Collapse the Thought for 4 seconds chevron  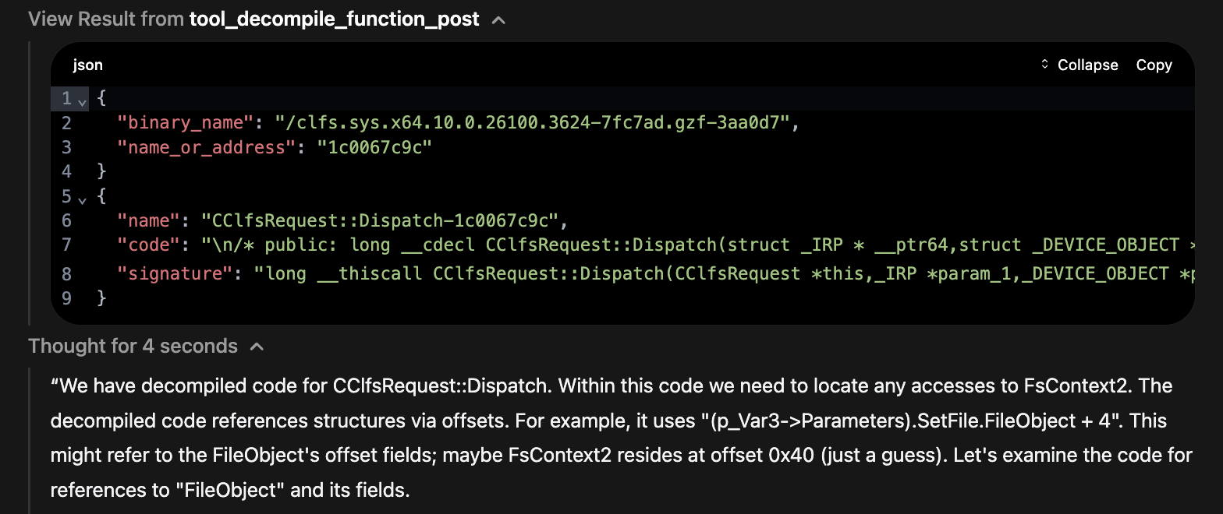tap(257, 347)
